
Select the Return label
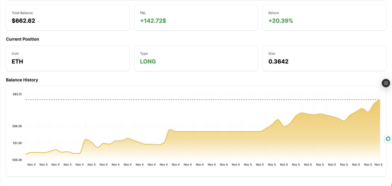coord(274,13)
